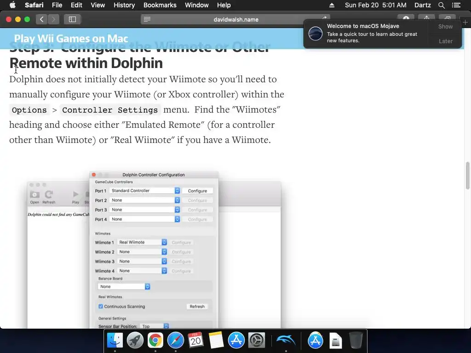Open the History menu
This screenshot has width=471, height=353.
[124, 5]
